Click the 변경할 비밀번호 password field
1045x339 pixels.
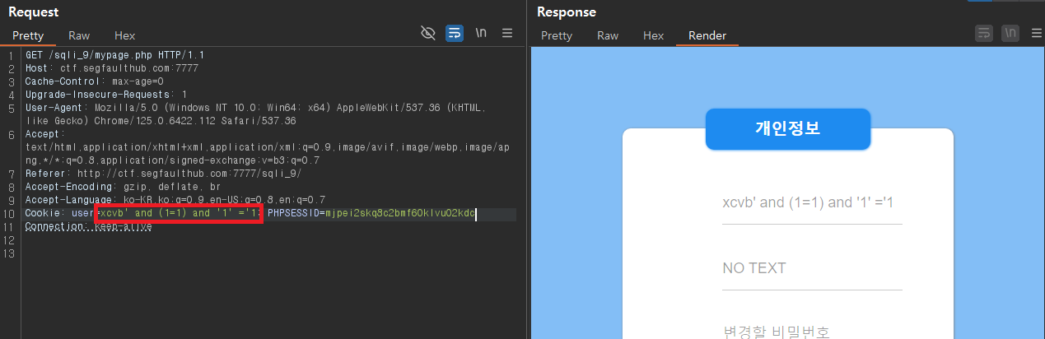tap(812, 332)
